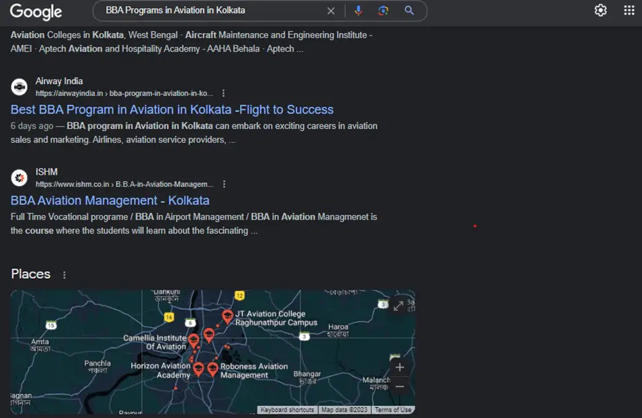Zoom out on the Places map
This screenshot has height=418, width=642.
point(399,386)
